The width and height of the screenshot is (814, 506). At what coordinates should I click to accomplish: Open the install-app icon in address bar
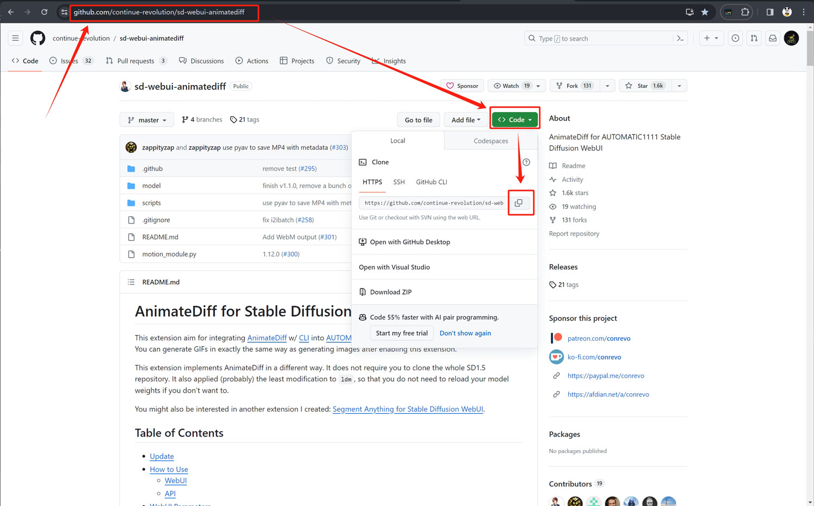[x=689, y=12]
